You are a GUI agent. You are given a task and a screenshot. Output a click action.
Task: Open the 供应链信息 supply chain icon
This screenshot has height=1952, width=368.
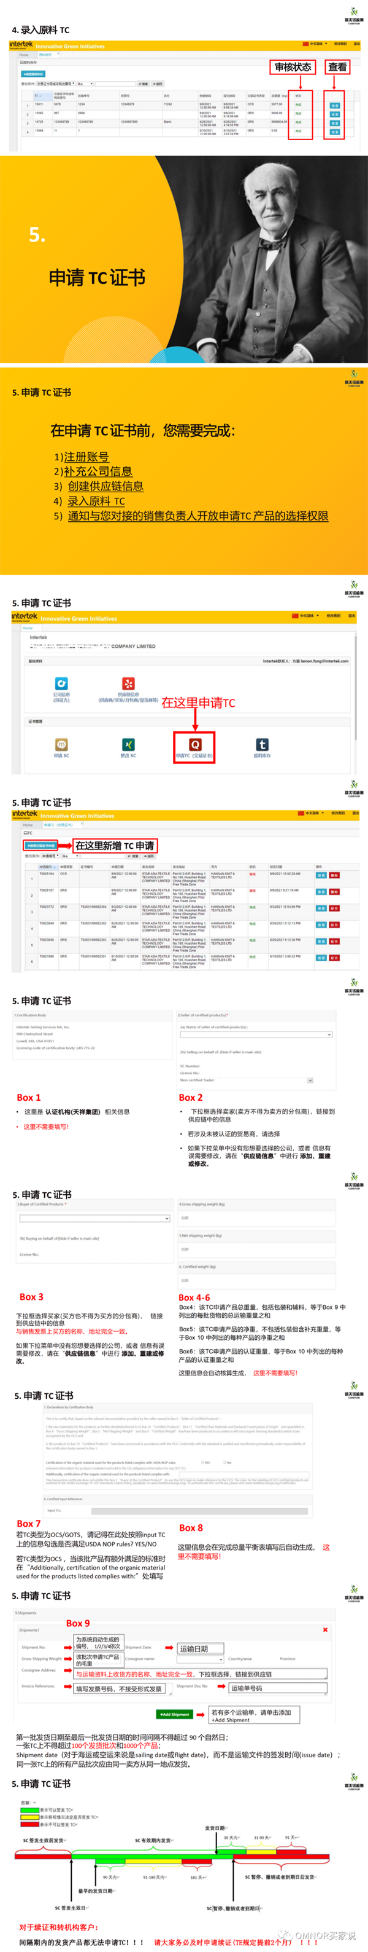pos(128,683)
